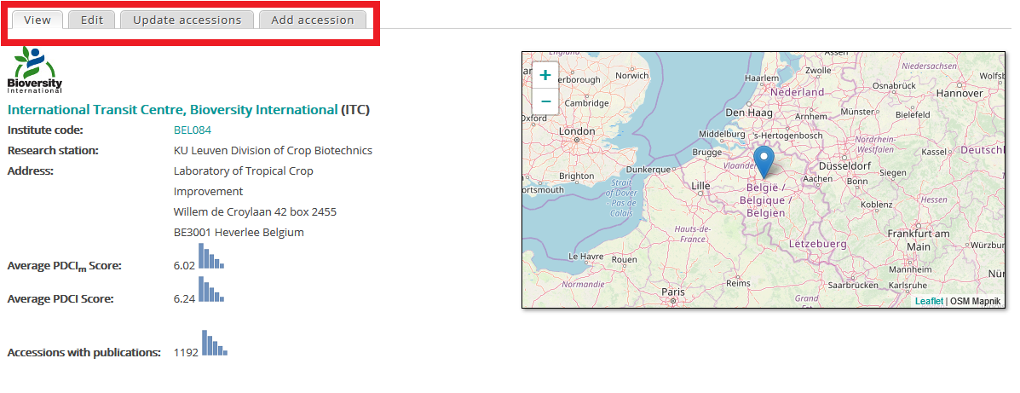Click Willem de Croylaan 42 box 2455
Image resolution: width=1020 pixels, height=393 pixels.
click(x=255, y=212)
